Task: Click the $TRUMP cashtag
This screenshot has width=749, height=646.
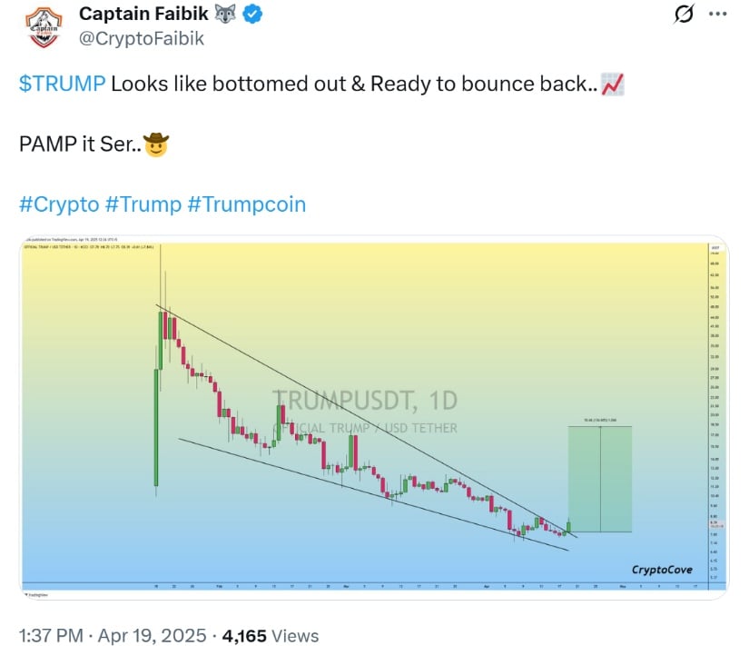Action: pos(62,84)
